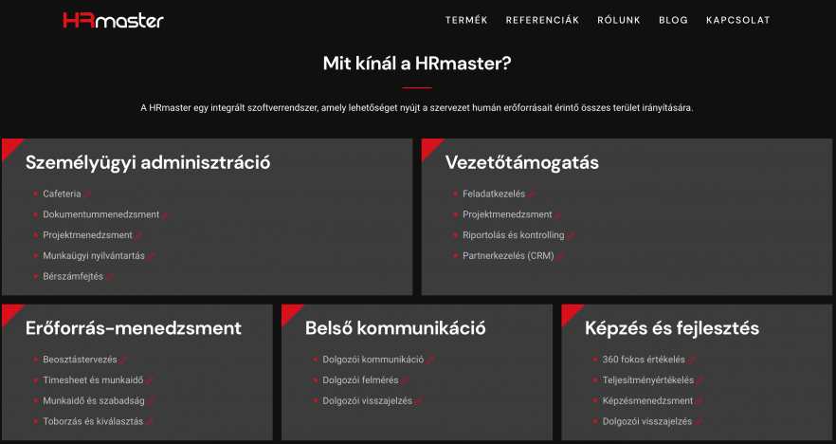This screenshot has width=836, height=444.
Task: Click the link icon beside Bérszámfejtés
Action: pyautogui.click(x=109, y=277)
